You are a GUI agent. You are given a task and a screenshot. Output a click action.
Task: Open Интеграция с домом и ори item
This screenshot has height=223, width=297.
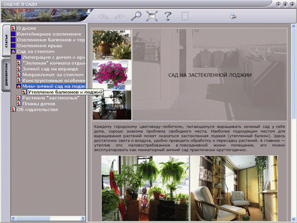coord(53,57)
